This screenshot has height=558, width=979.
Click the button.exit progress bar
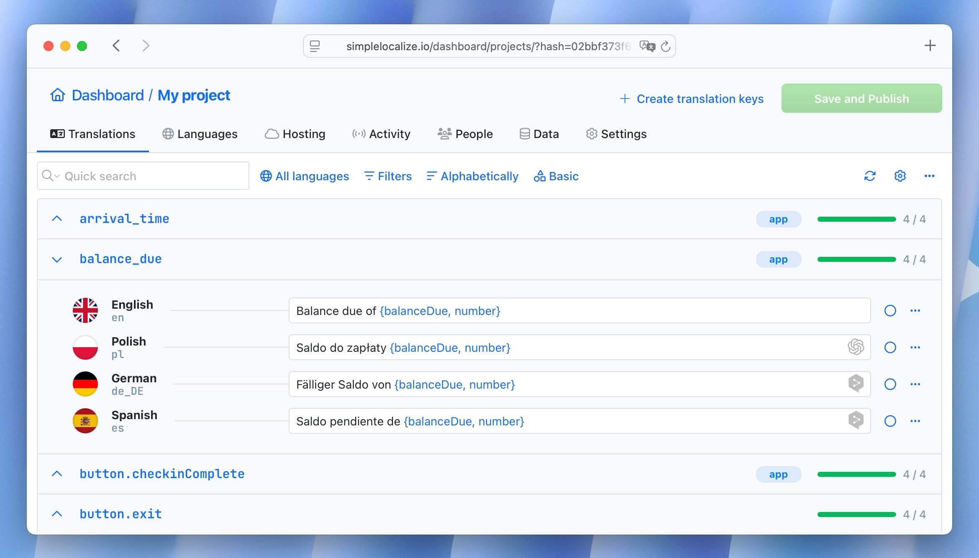click(x=856, y=514)
